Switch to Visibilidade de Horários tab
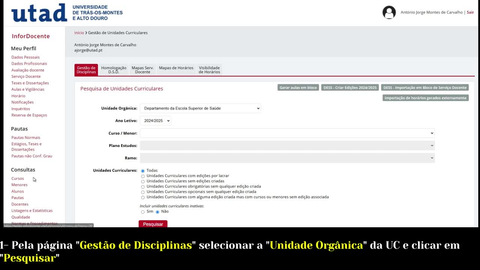480x270 pixels. pos(209,70)
